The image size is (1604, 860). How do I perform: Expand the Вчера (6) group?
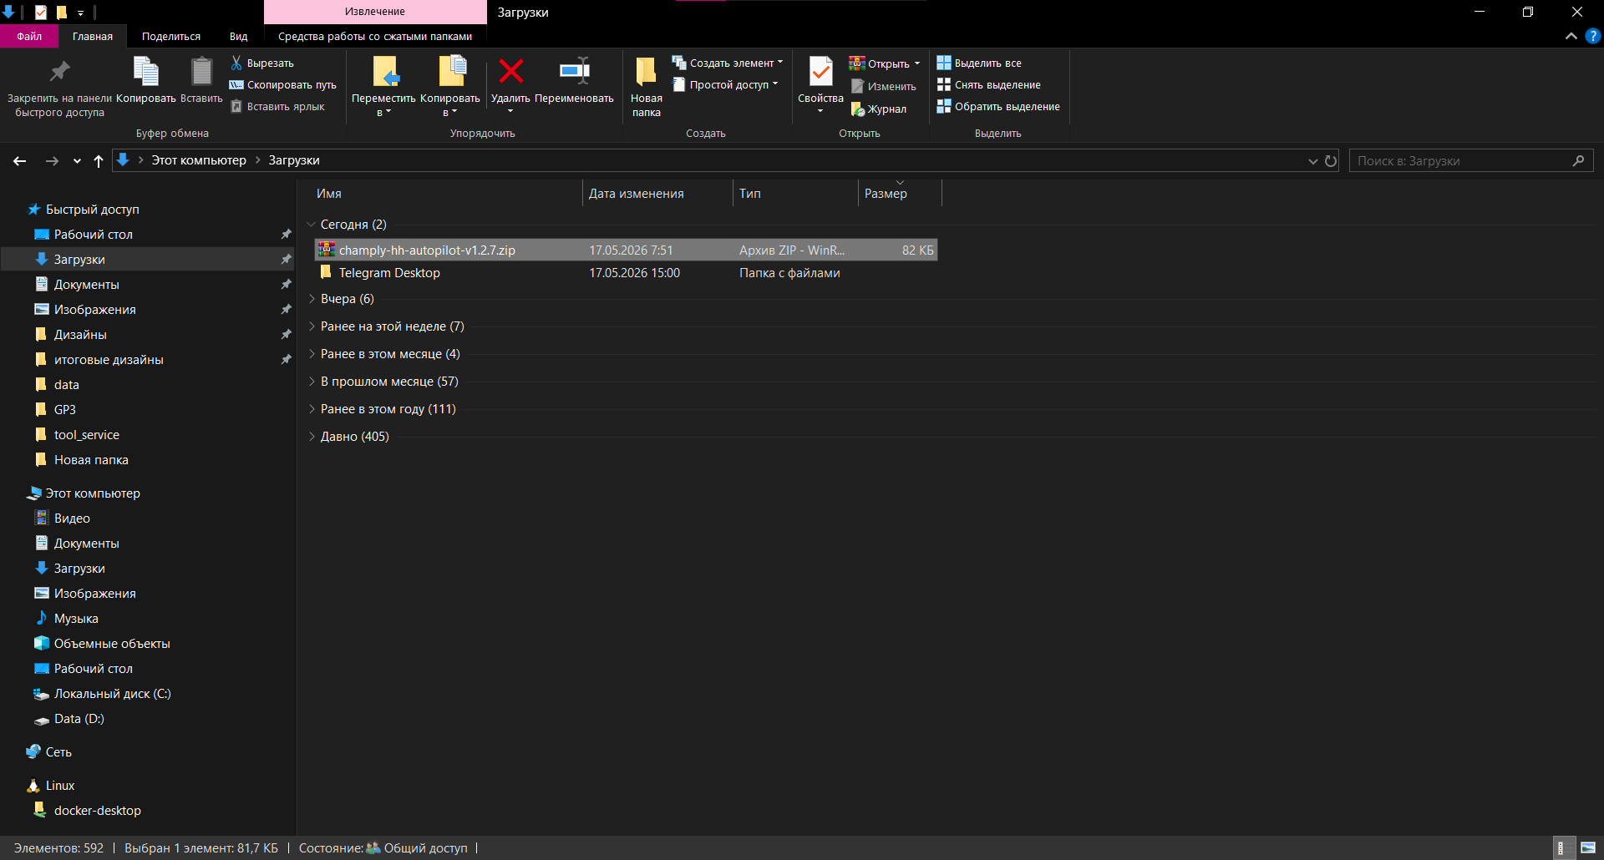[312, 299]
